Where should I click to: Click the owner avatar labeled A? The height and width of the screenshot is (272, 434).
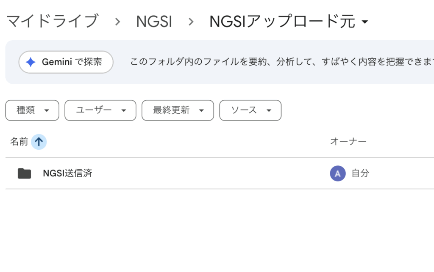(x=337, y=173)
